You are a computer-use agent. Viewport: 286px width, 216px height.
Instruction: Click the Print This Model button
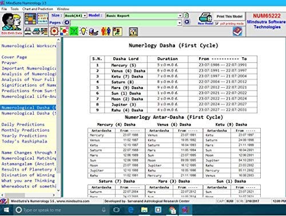coord(229,17)
